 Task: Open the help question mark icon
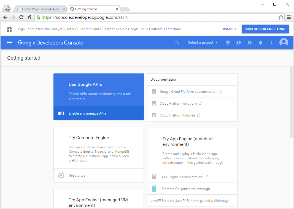(x=250, y=43)
